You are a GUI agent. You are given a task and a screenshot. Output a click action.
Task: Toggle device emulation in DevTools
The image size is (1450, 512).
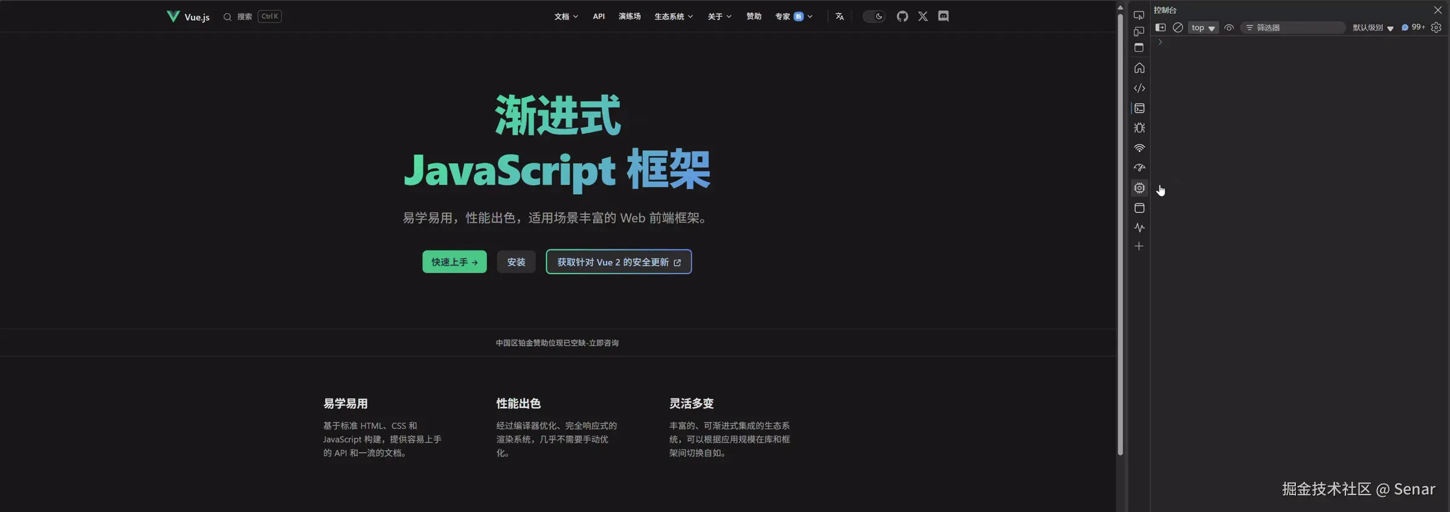pos(1139,31)
